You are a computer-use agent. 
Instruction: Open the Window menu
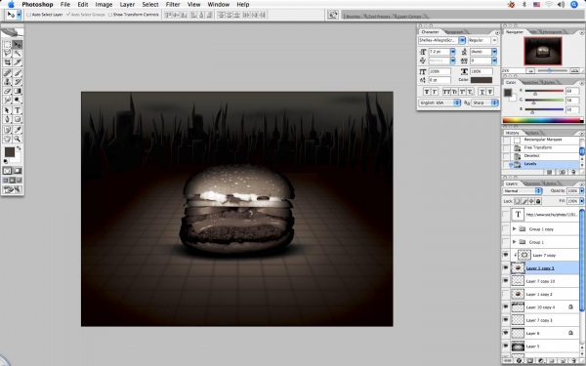click(x=218, y=5)
